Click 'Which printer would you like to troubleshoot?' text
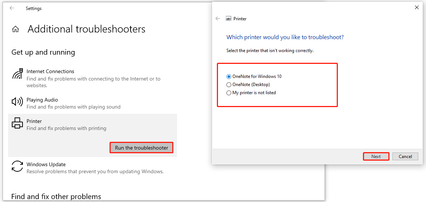 [x=285, y=37]
